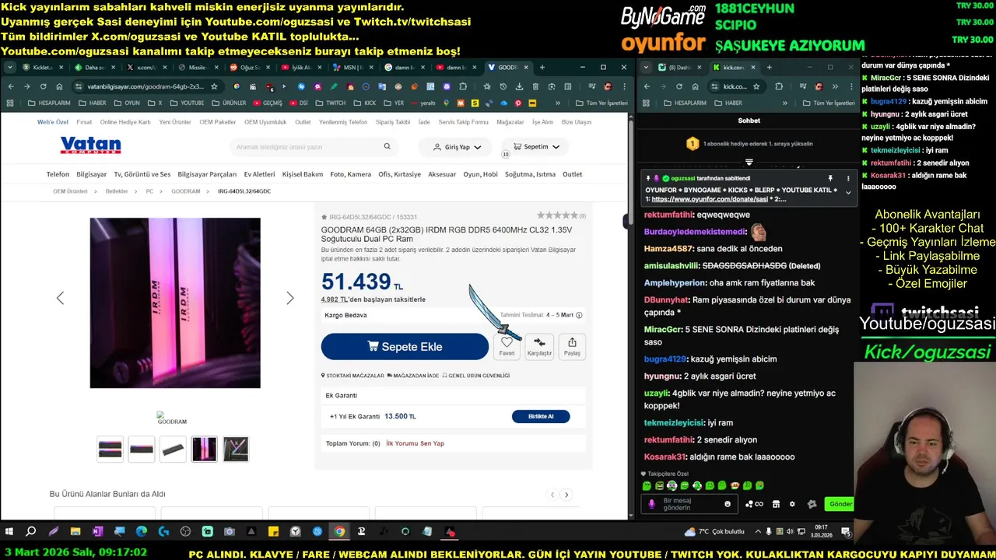Select first product thumbnail below main image
The image size is (996, 560).
110,449
